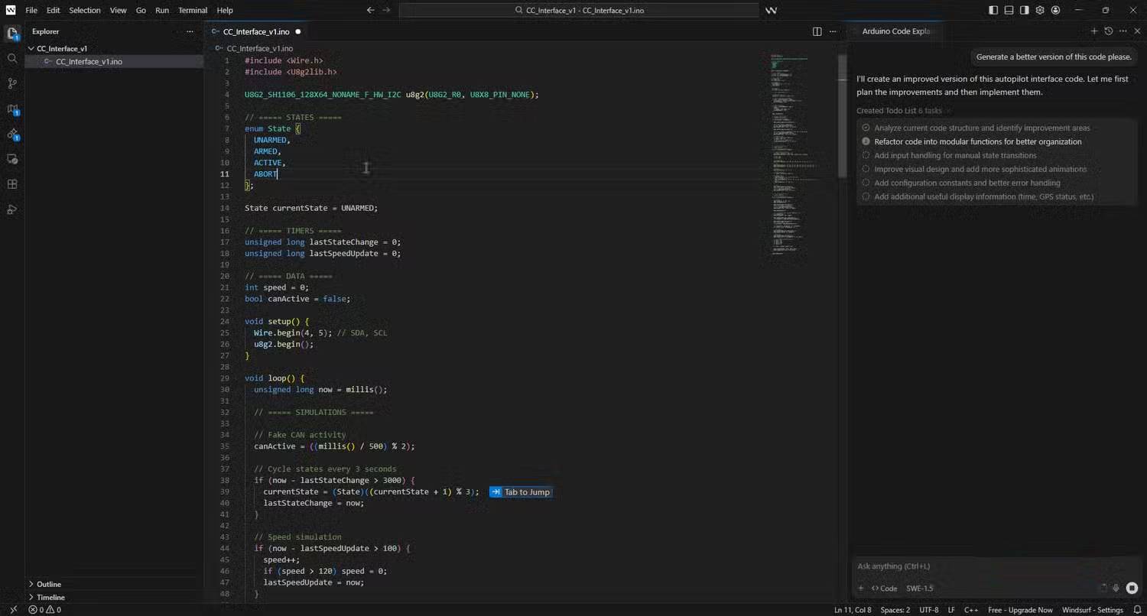Open the Edit menu
Viewport: 1147px width, 616px height.
[53, 10]
